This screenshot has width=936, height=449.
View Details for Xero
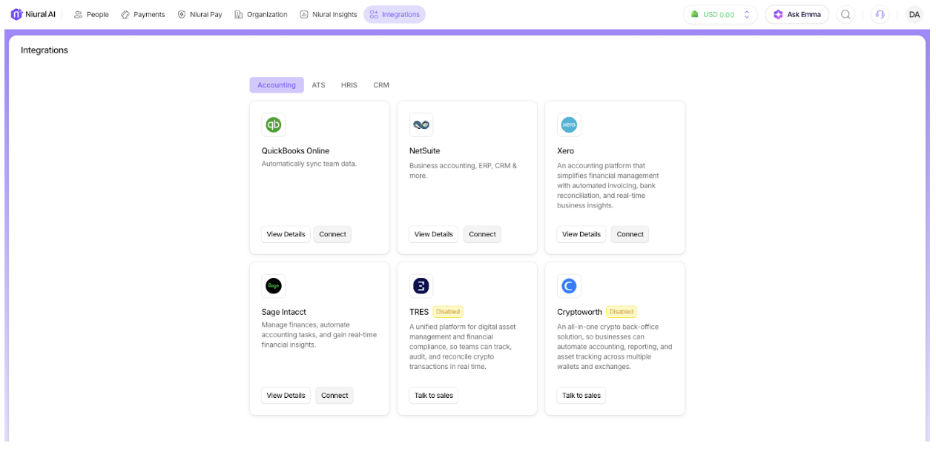tap(581, 234)
